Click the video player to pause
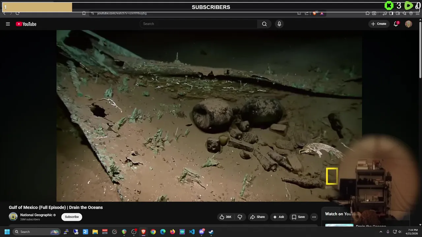This screenshot has height=237, width=422. pos(209,116)
